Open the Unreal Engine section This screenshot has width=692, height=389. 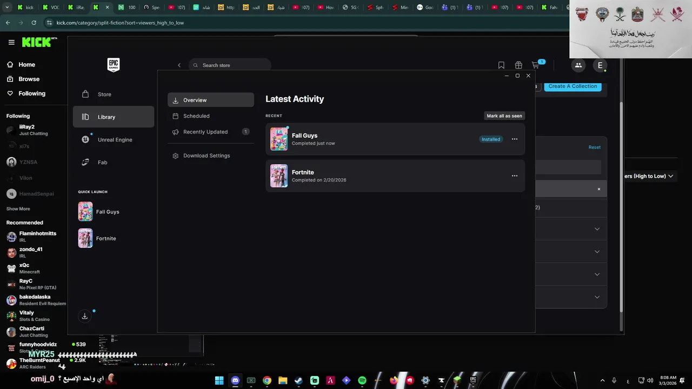(x=114, y=139)
